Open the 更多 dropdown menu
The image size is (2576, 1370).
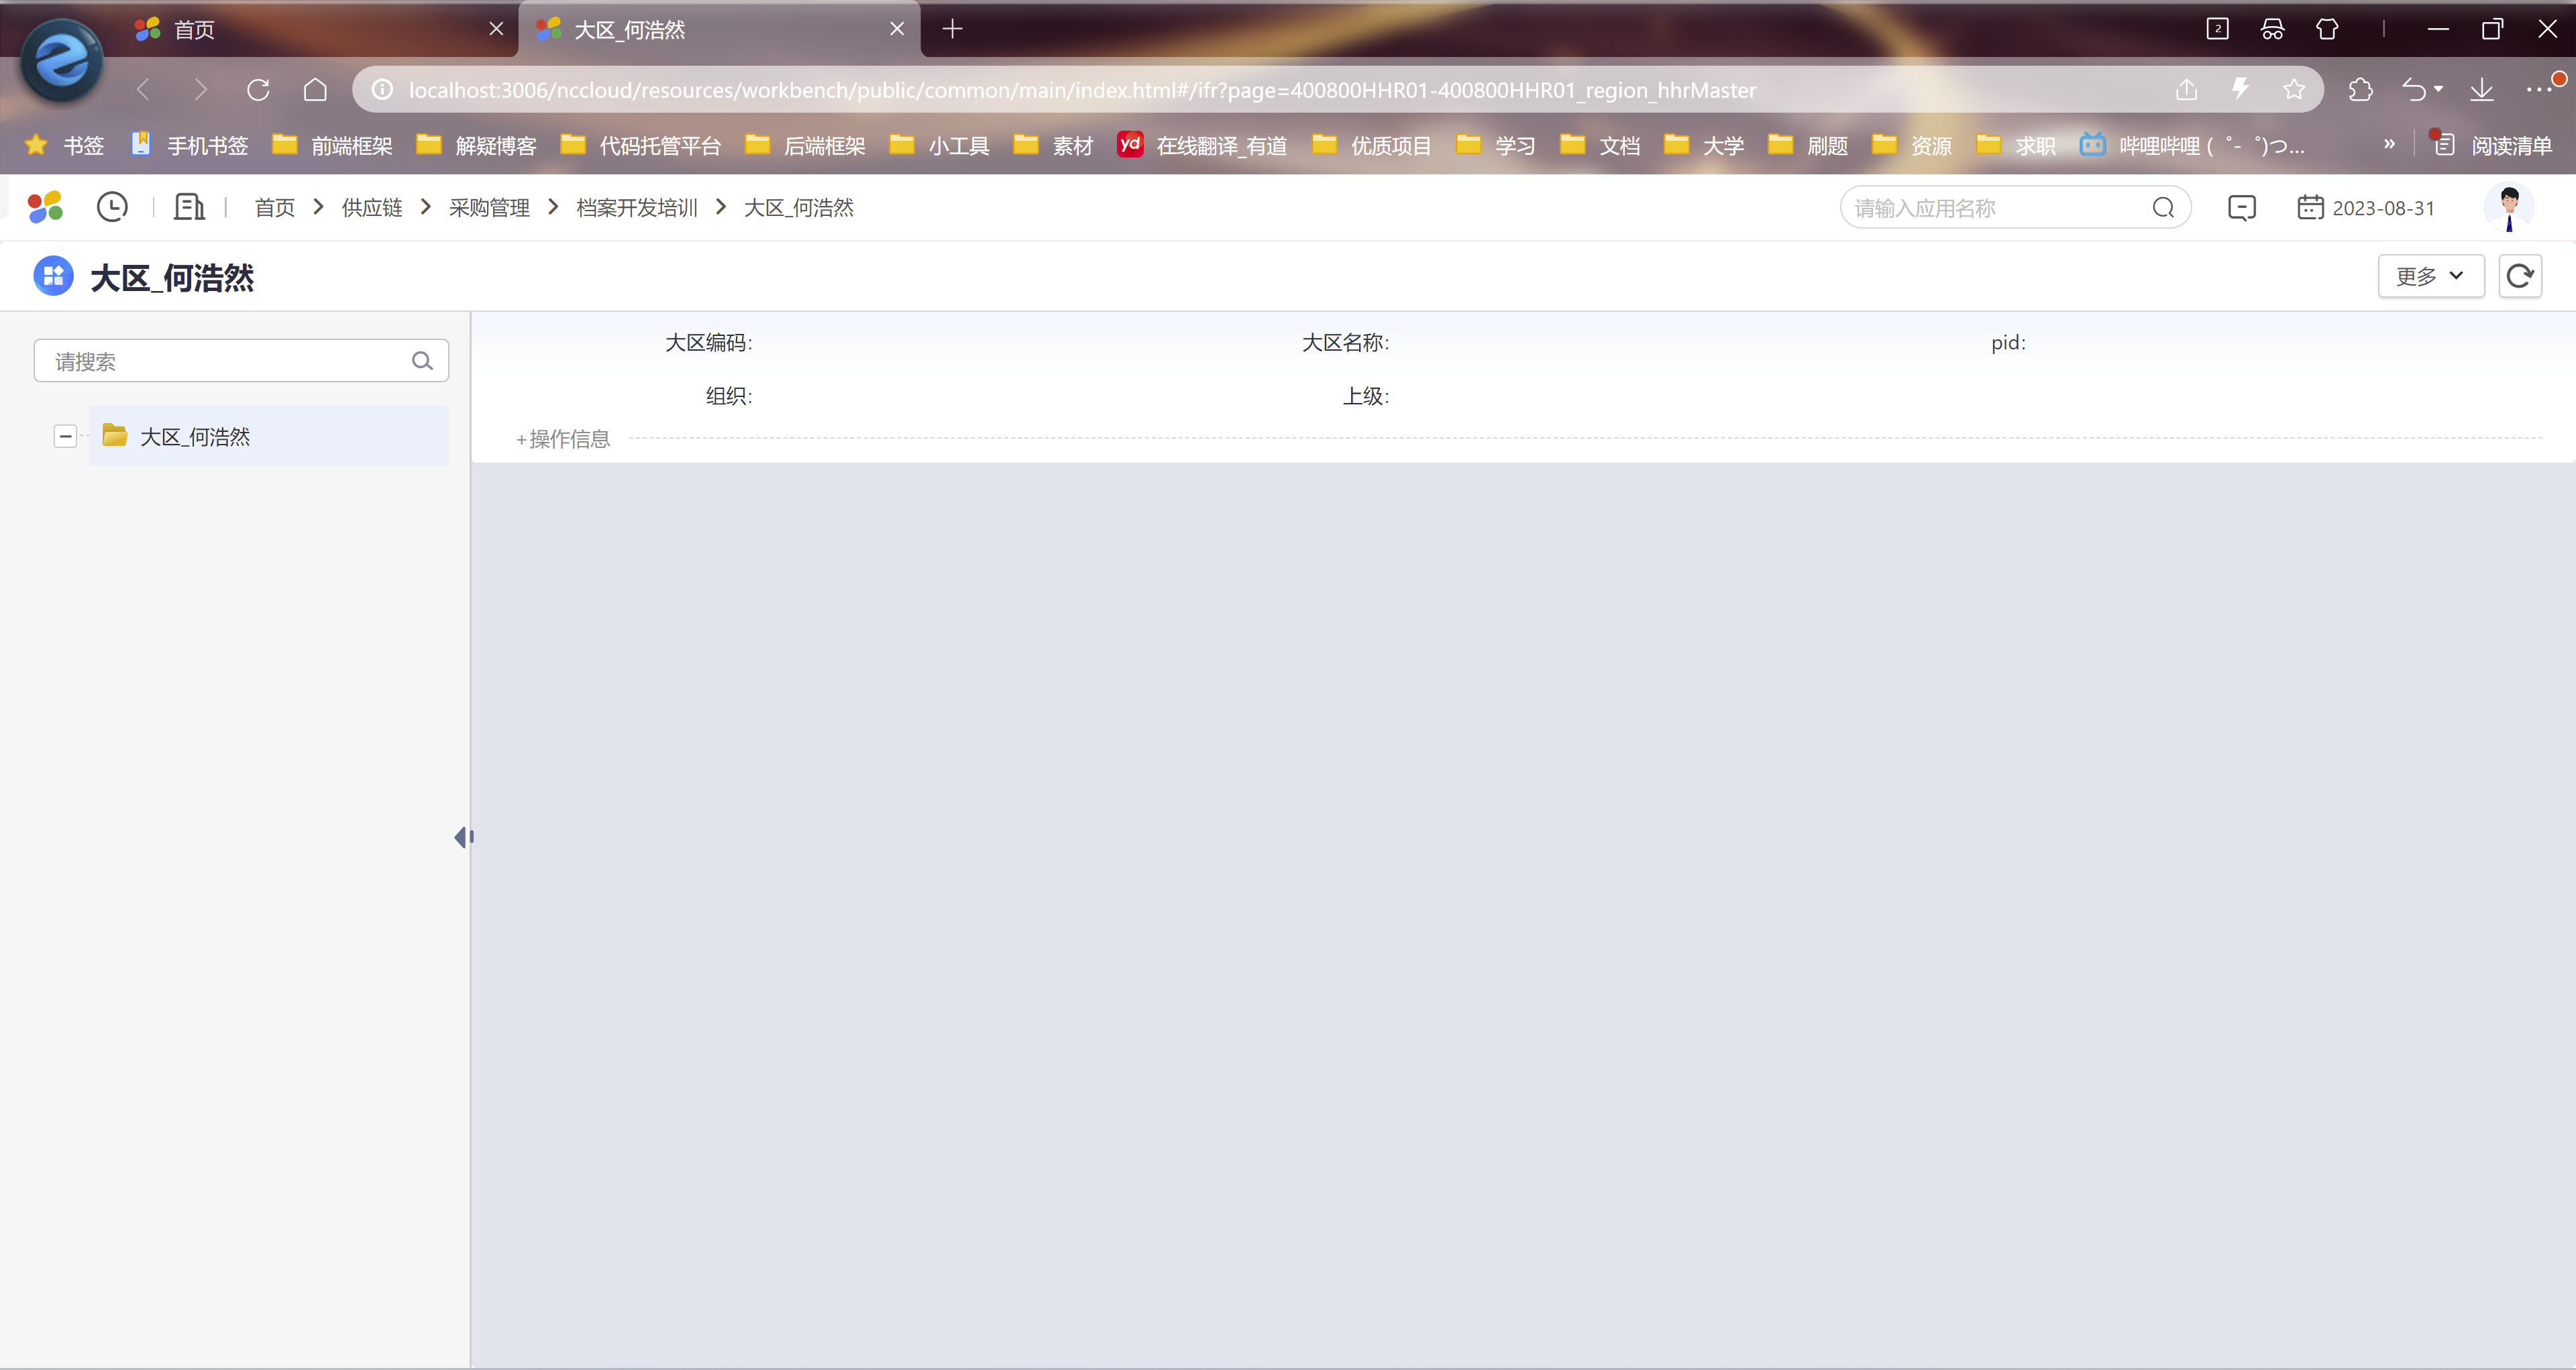(x=2430, y=276)
